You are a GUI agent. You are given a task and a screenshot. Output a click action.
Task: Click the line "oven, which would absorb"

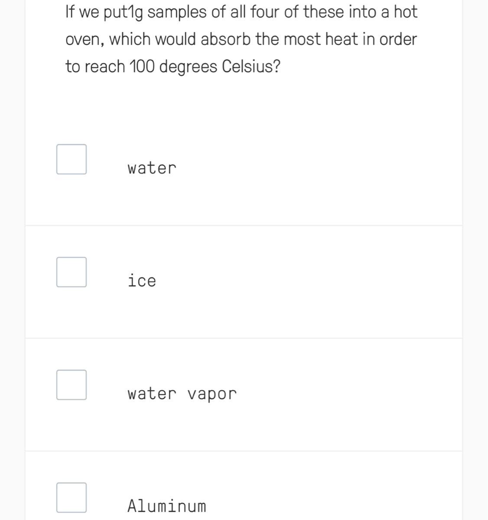click(241, 39)
